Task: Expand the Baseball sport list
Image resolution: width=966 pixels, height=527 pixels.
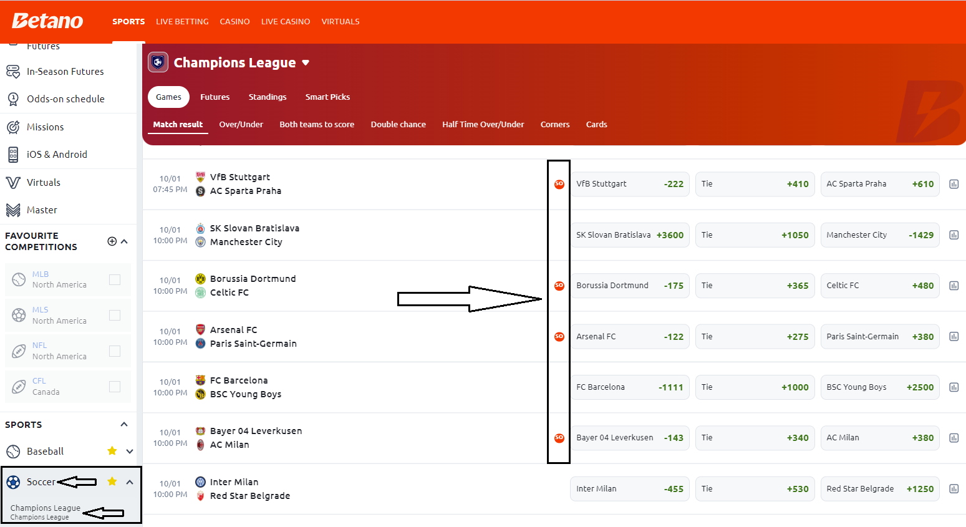Action: point(130,452)
